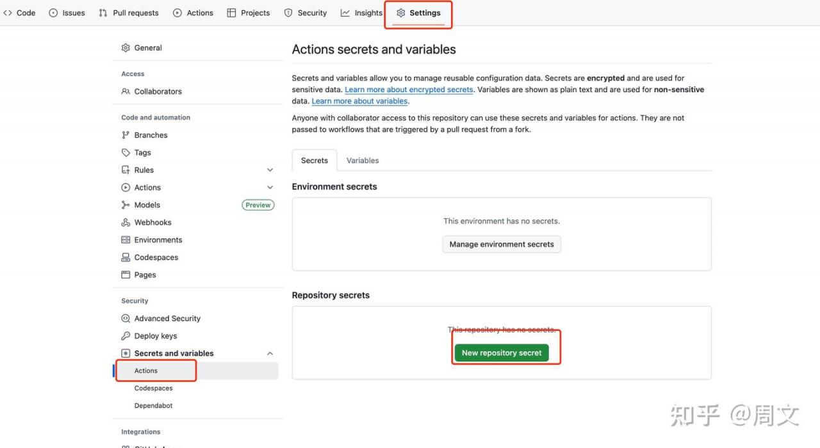820x448 pixels.
Task: Click New repository secret button
Action: pyautogui.click(x=502, y=353)
